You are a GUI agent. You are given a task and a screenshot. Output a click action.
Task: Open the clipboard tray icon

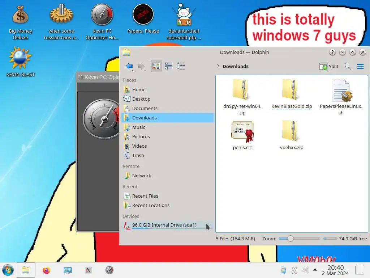283,270
